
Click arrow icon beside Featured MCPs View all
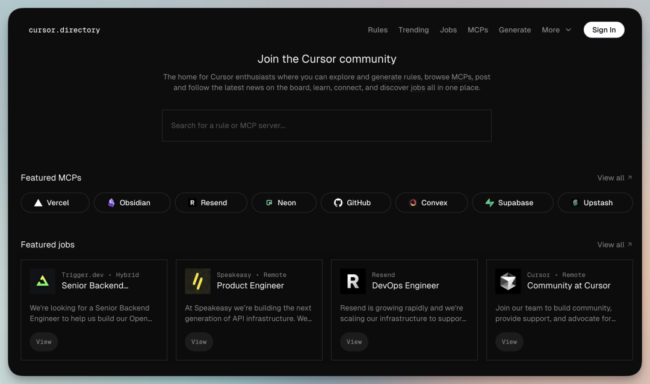click(x=630, y=178)
